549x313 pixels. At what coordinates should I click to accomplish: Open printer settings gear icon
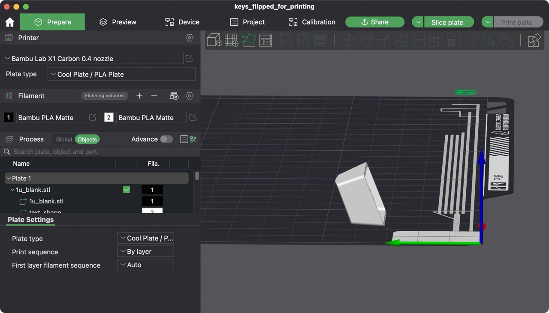point(189,38)
